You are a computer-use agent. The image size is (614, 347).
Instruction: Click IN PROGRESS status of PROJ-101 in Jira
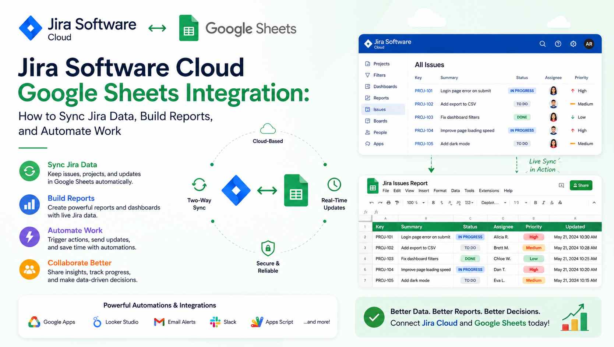pyautogui.click(x=522, y=91)
